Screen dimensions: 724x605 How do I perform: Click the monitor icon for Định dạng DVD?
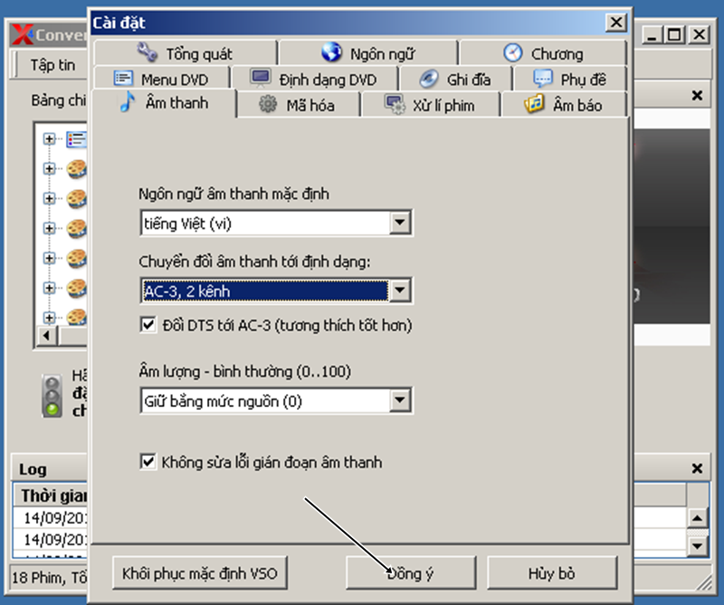coord(261,79)
